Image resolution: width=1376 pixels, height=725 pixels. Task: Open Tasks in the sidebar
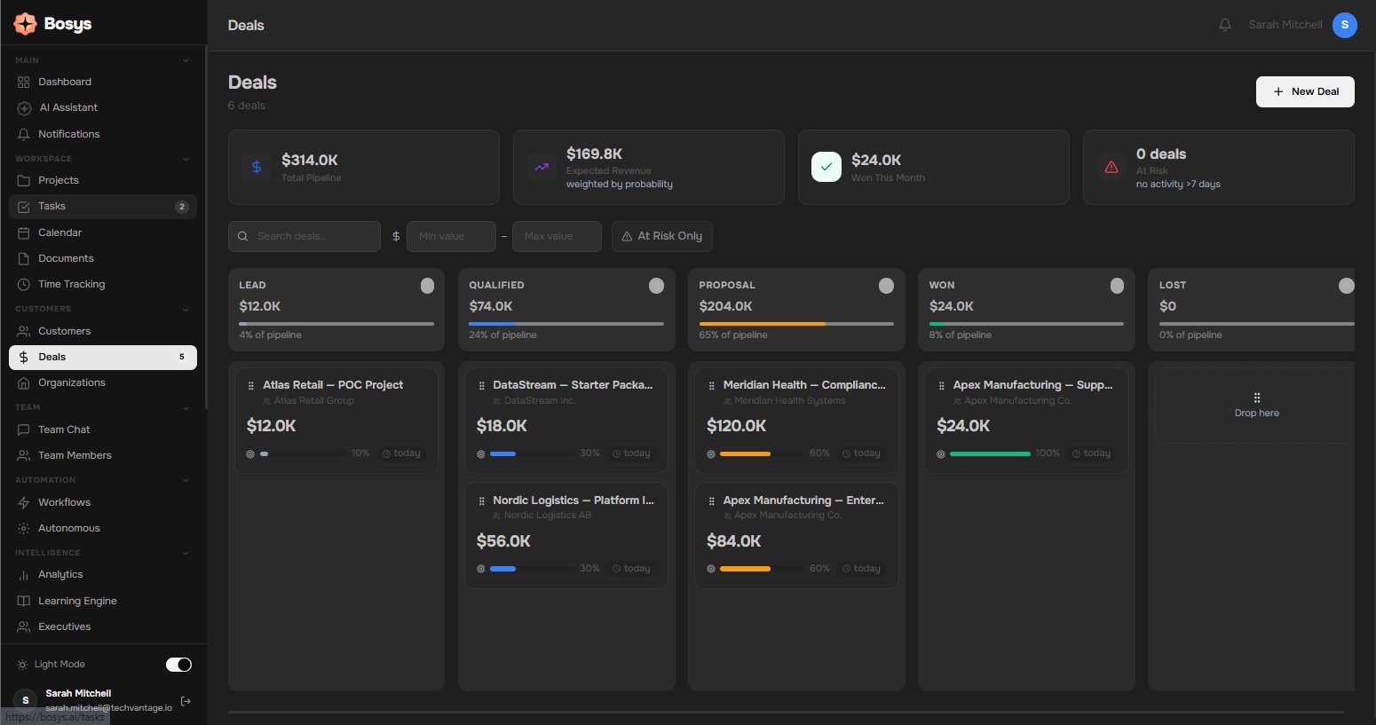tap(52, 206)
